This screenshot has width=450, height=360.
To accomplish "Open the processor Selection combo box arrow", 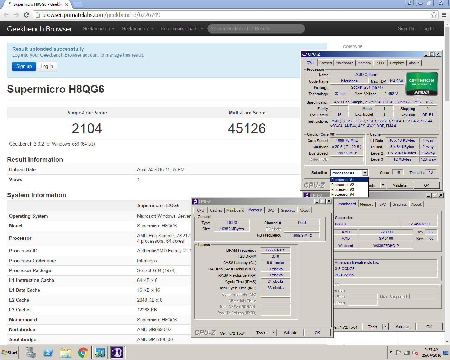I will [x=365, y=173].
